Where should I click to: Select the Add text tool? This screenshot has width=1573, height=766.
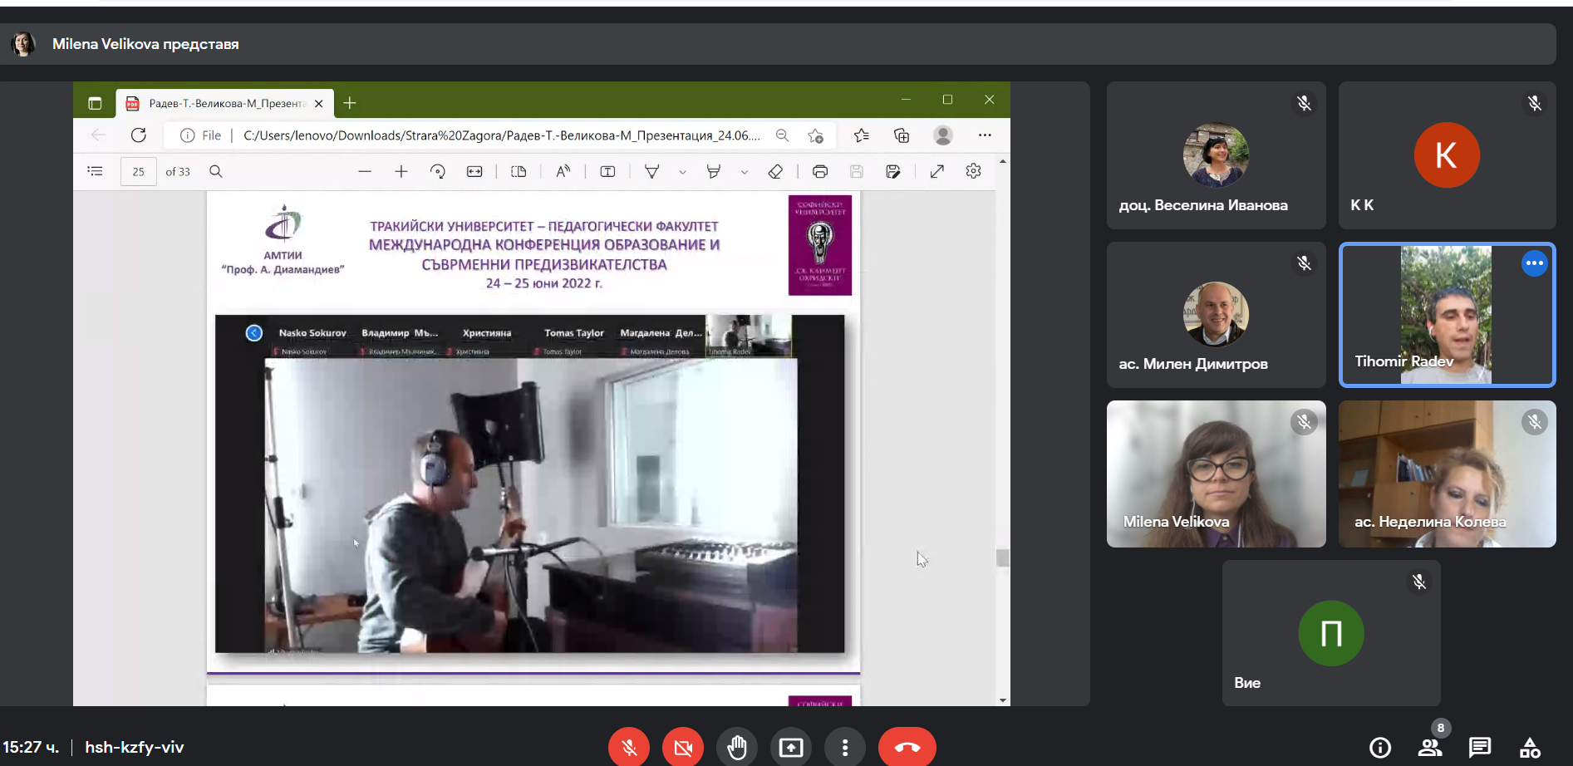608,171
